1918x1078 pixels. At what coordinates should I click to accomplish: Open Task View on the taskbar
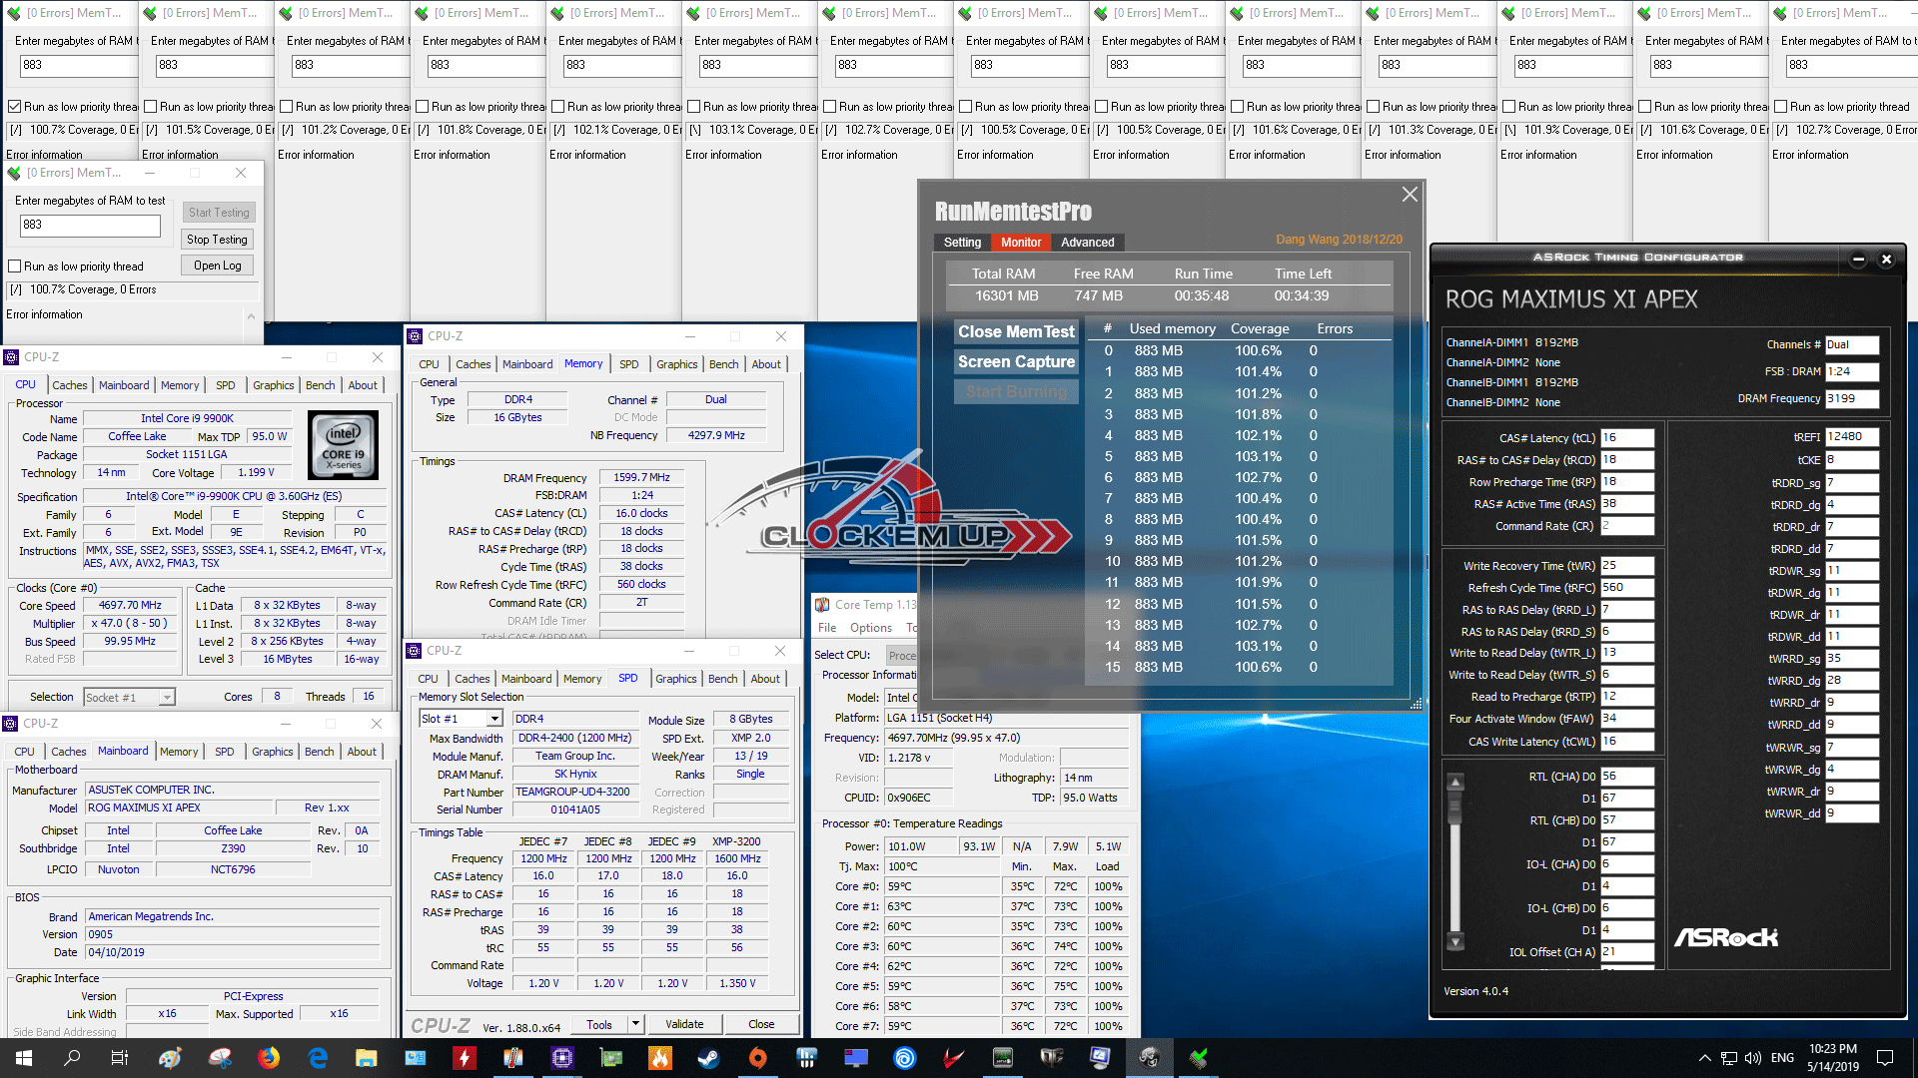119,1058
